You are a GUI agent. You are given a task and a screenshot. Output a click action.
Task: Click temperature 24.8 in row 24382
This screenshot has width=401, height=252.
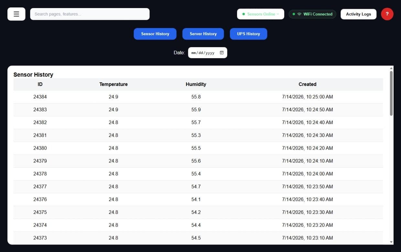(x=114, y=122)
